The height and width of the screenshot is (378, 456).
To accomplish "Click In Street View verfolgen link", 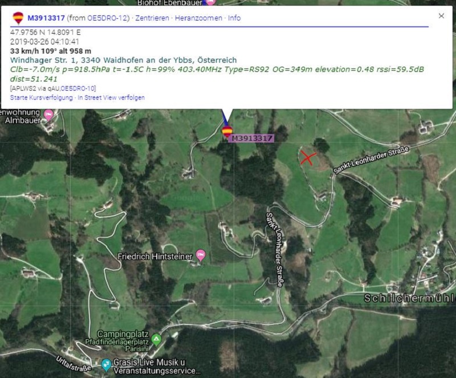I will point(111,97).
